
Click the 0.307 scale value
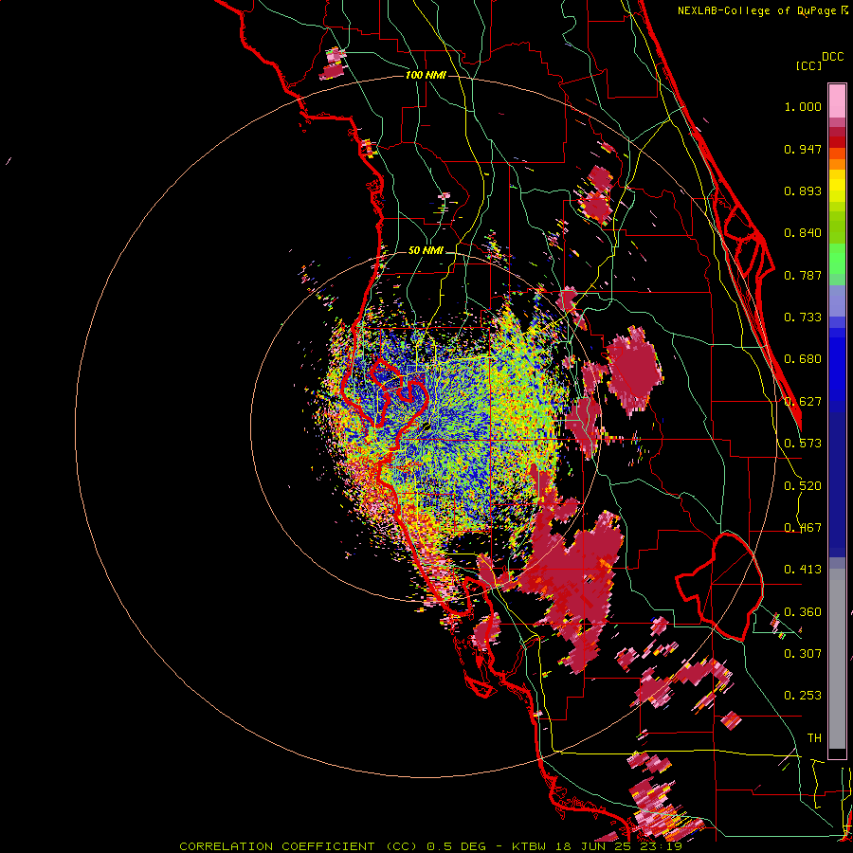803,653
